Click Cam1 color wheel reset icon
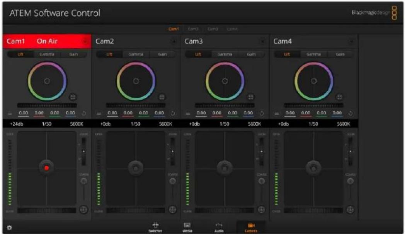 click(x=73, y=97)
